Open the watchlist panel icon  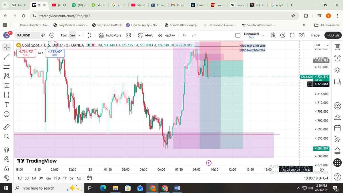tap(337, 47)
